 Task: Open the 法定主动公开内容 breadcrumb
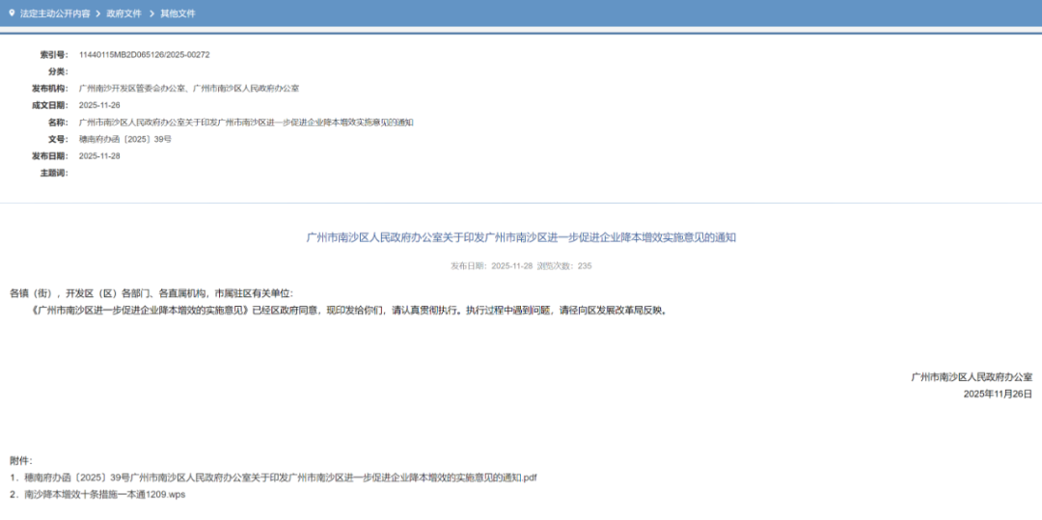(55, 14)
